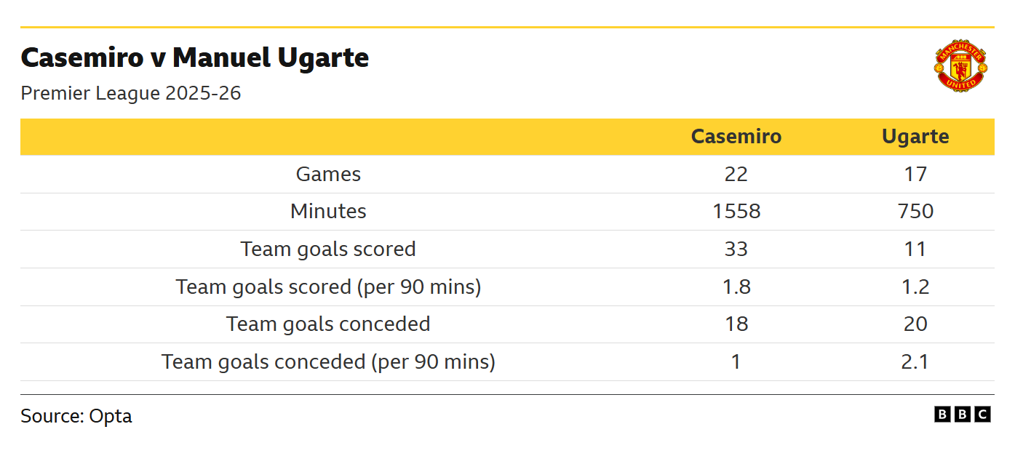Screen dimensions: 1015x456
Task: Click 'Team goals conceded (per 90 mins)' label
Action: [328, 362]
